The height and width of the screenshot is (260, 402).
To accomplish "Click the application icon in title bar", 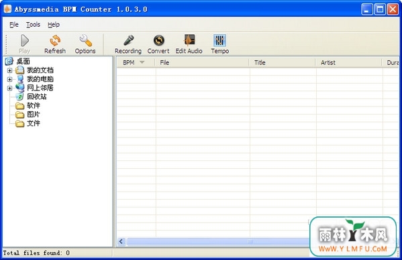I will coord(7,9).
